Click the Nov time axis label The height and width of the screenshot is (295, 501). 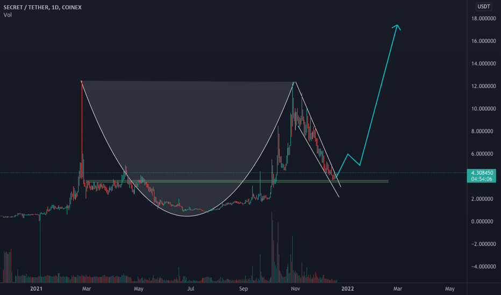click(296, 289)
